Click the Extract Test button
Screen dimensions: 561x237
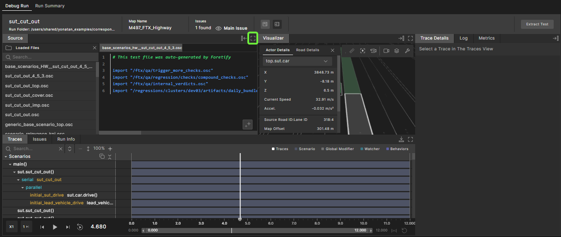pos(537,24)
